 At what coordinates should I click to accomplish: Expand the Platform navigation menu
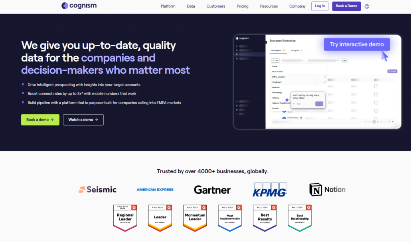[x=168, y=6]
